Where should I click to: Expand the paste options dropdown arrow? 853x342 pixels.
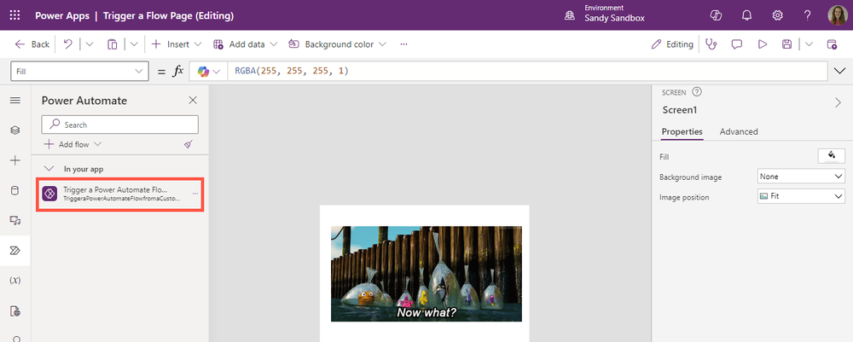pyautogui.click(x=134, y=44)
